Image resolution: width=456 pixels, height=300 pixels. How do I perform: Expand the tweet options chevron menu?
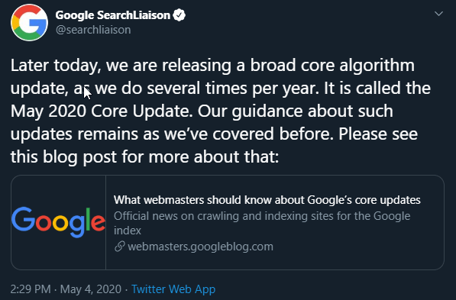[438, 14]
